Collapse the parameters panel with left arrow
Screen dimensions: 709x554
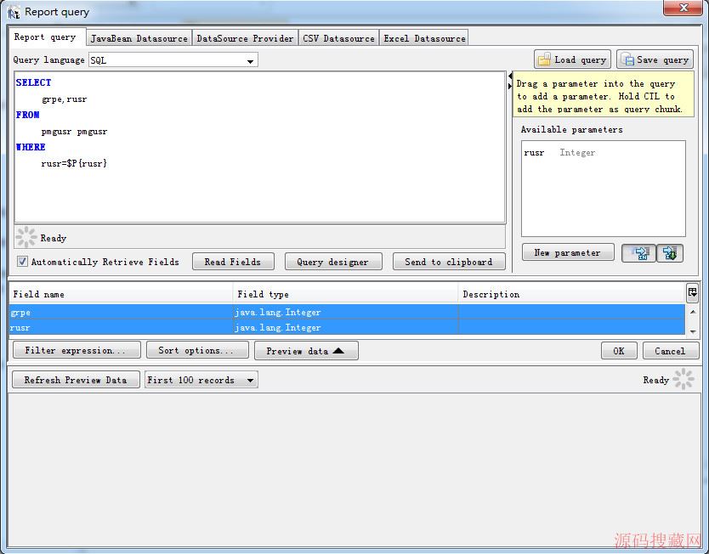(x=509, y=76)
